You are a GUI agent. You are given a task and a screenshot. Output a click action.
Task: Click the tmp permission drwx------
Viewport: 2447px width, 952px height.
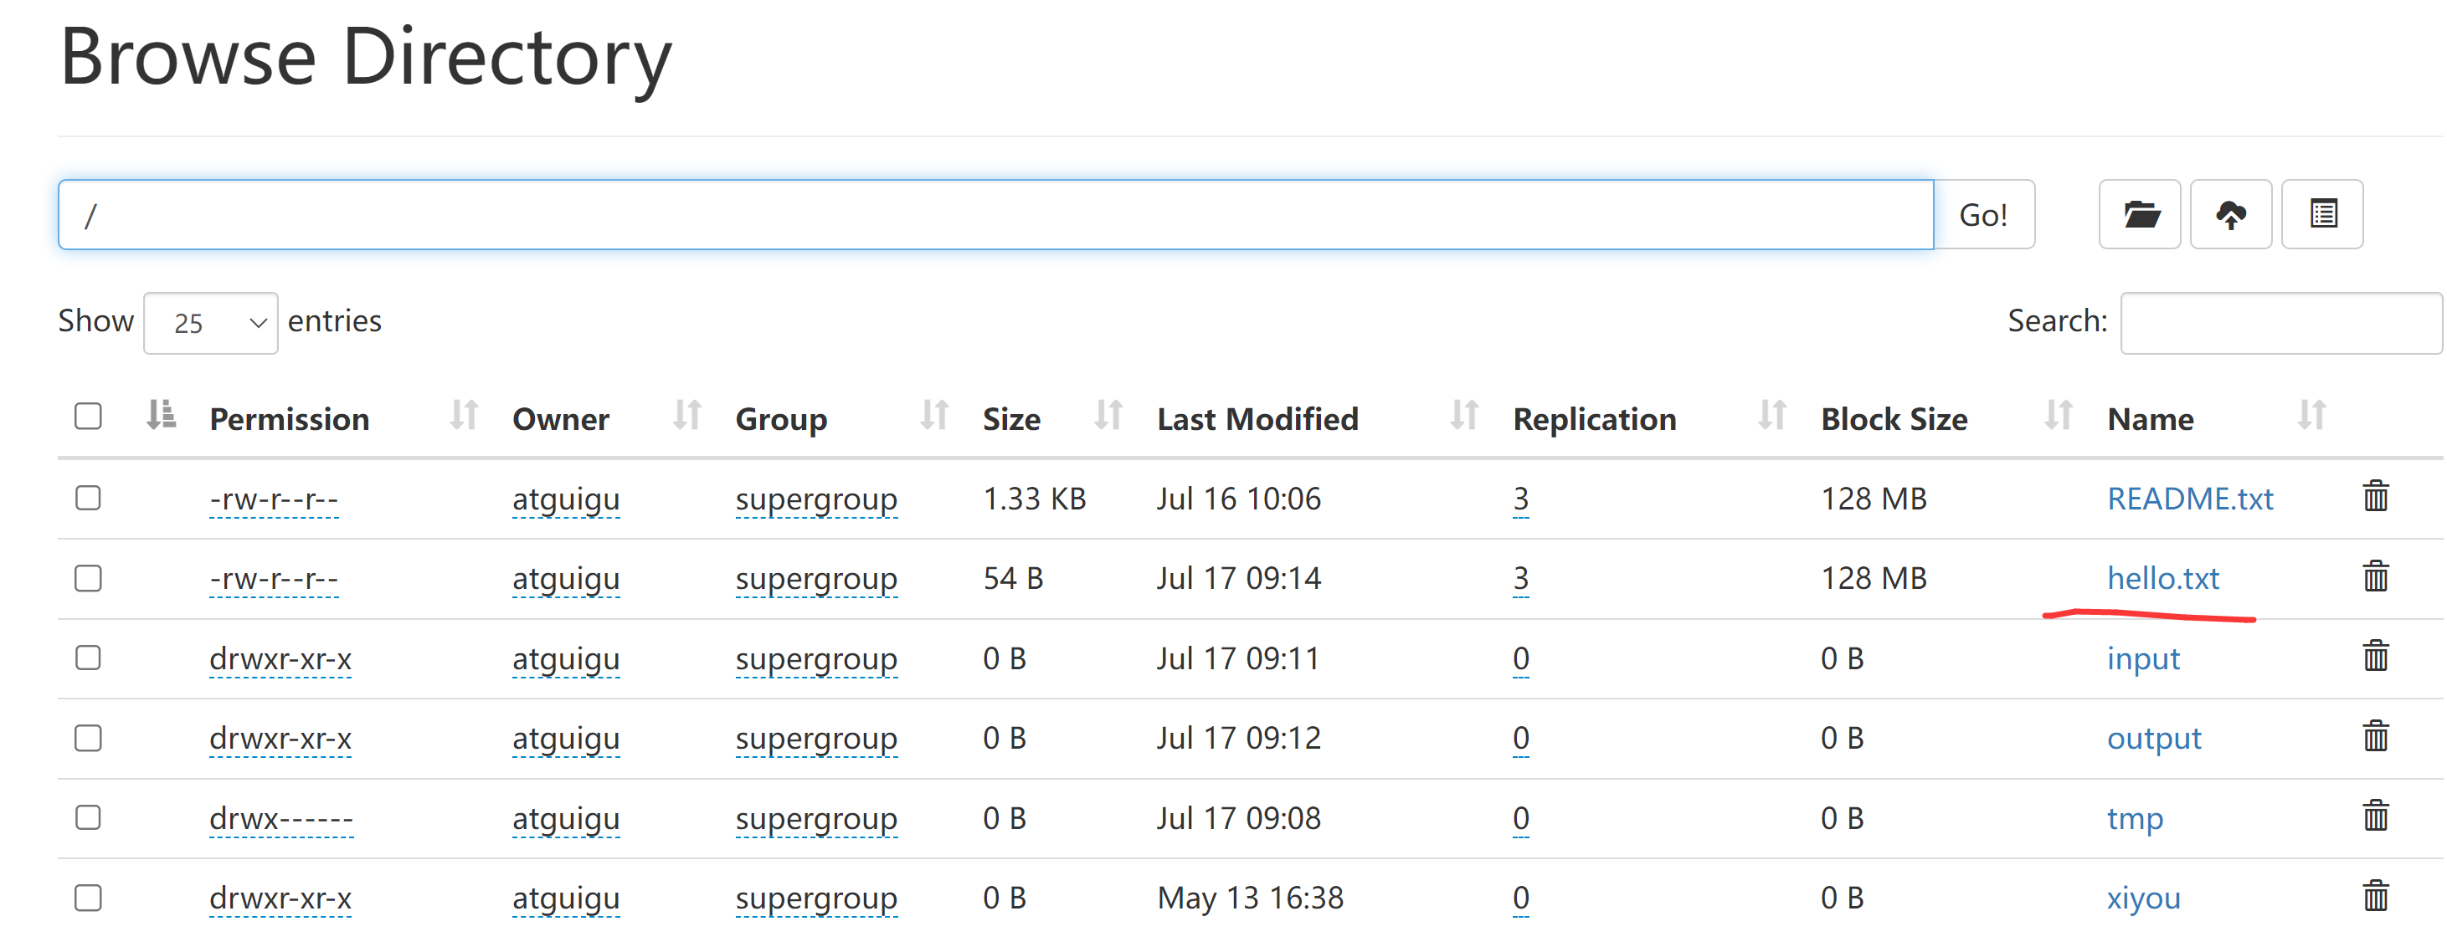[281, 818]
